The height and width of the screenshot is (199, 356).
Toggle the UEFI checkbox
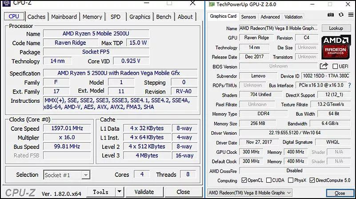[335, 66]
